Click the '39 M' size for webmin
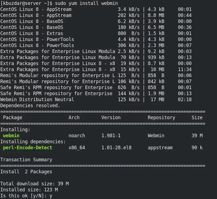This screenshot has width=217, height=199. [197, 136]
